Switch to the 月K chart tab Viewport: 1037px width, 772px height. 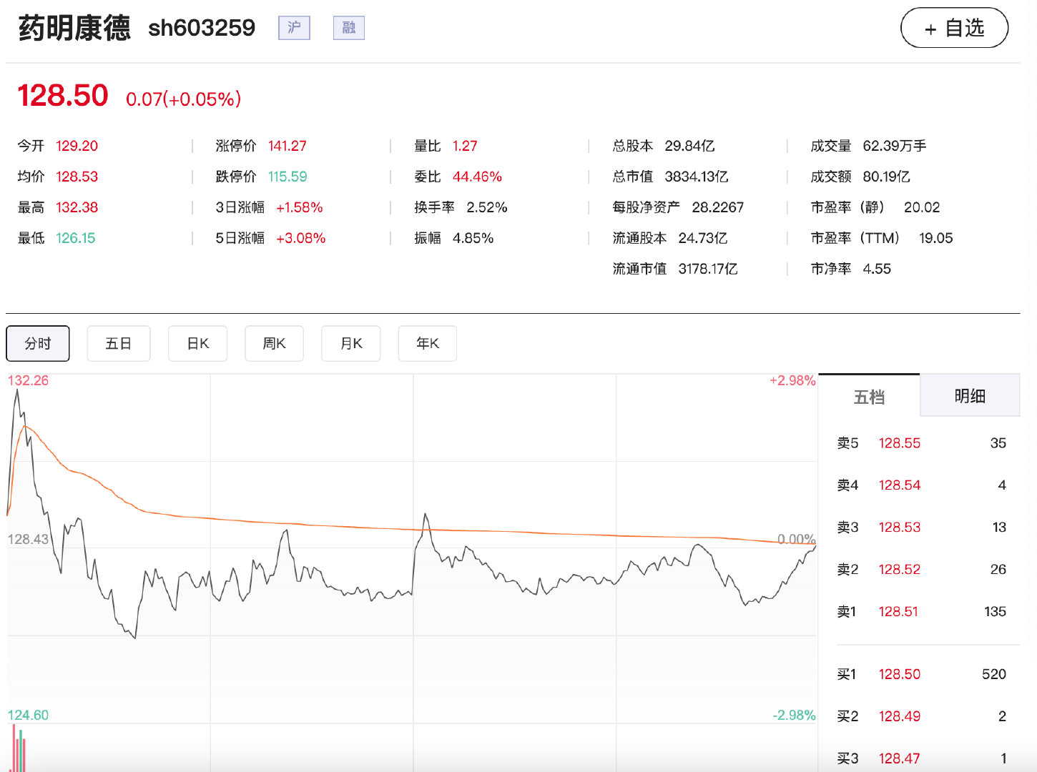[350, 344]
